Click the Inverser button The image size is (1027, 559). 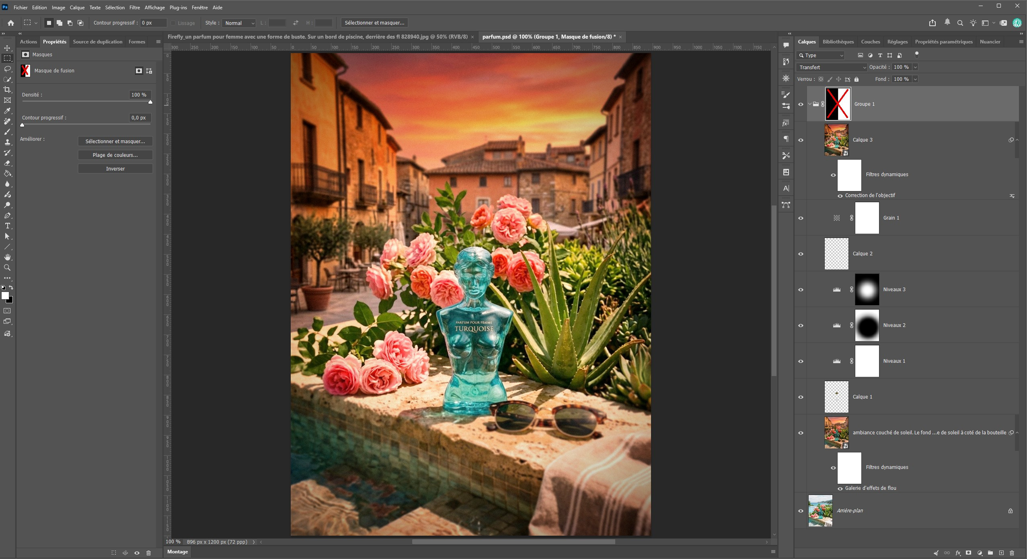(115, 169)
